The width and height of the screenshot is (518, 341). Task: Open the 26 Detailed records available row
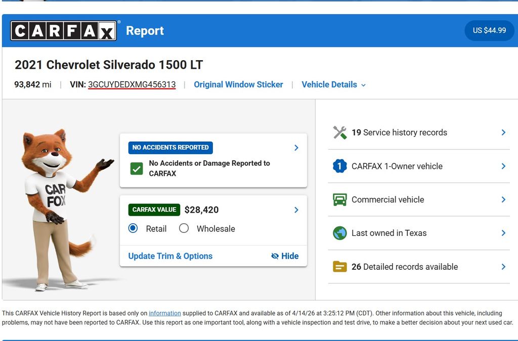tap(419, 267)
